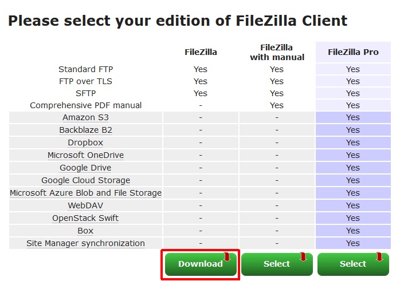The width and height of the screenshot is (400, 289).
Task: Click the Comprehensive PDF manual row label
Action: (85, 105)
